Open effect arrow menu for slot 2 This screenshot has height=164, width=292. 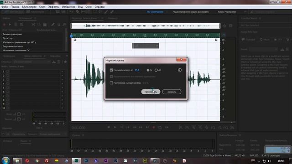coord(62,76)
